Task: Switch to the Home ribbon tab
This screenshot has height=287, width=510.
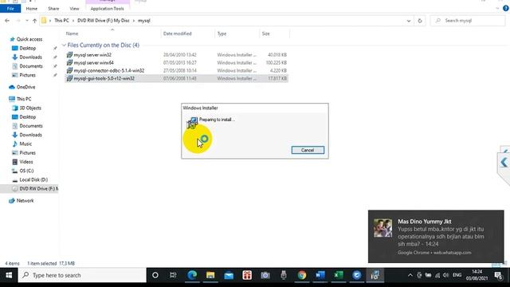Action: pyautogui.click(x=32, y=9)
